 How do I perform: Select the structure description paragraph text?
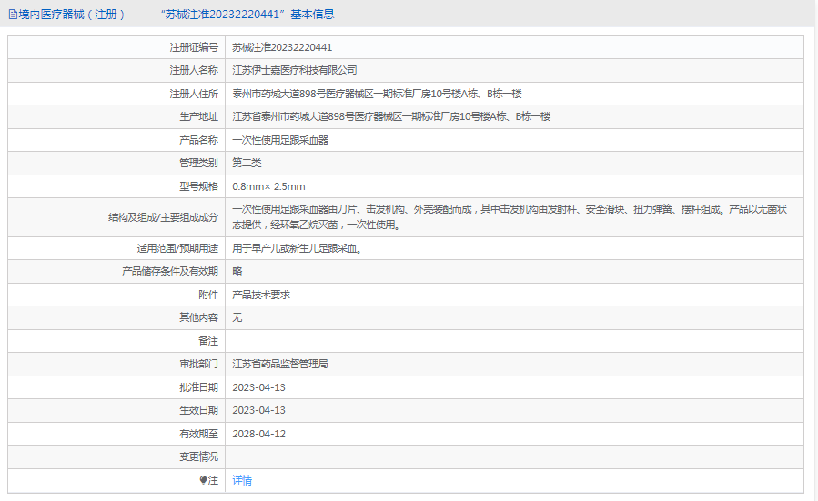(510, 217)
